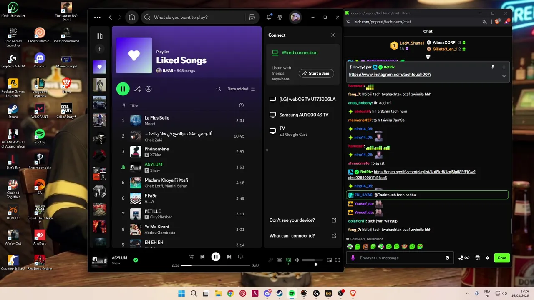534x300 pixels.
Task: Toggle the Connect to a device icon
Action: pyautogui.click(x=288, y=260)
